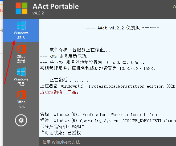Click the KMS 服务启动成功 log line
The width and height of the screenshot is (176, 146).
point(64,56)
